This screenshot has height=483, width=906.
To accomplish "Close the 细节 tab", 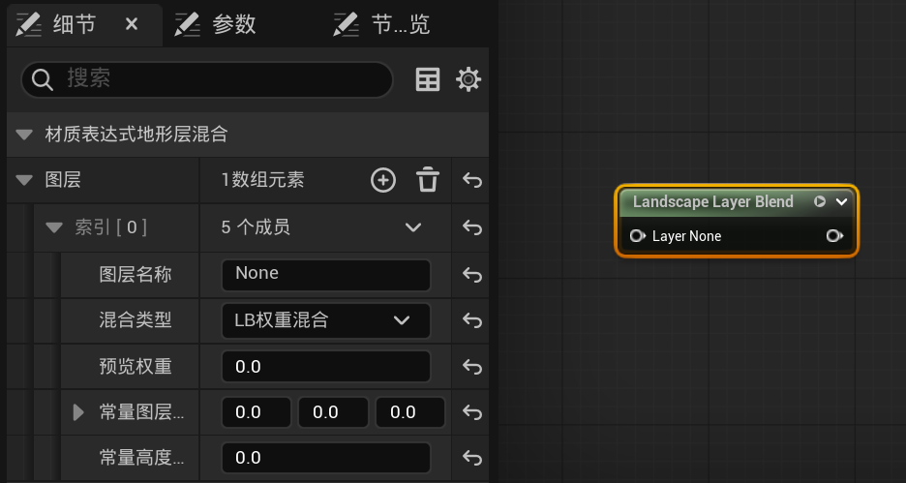I will pyautogui.click(x=132, y=24).
